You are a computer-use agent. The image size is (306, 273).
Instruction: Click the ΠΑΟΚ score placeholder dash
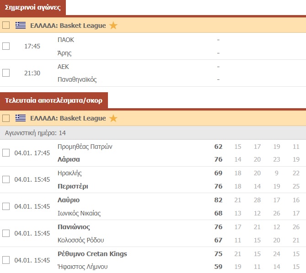click(218, 40)
